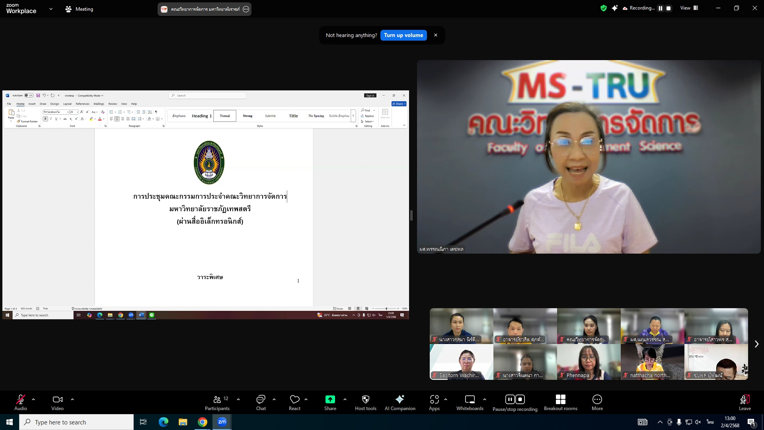Leave the meeting
This screenshot has width=764, height=430.
tap(745, 403)
